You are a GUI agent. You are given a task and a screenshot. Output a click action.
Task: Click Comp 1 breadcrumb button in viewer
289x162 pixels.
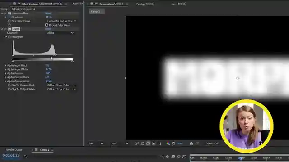point(97,12)
